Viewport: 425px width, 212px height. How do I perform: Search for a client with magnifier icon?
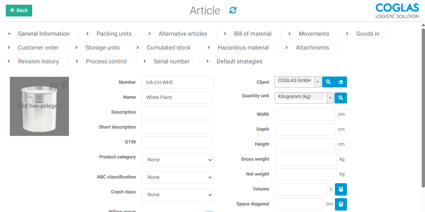[x=328, y=82]
